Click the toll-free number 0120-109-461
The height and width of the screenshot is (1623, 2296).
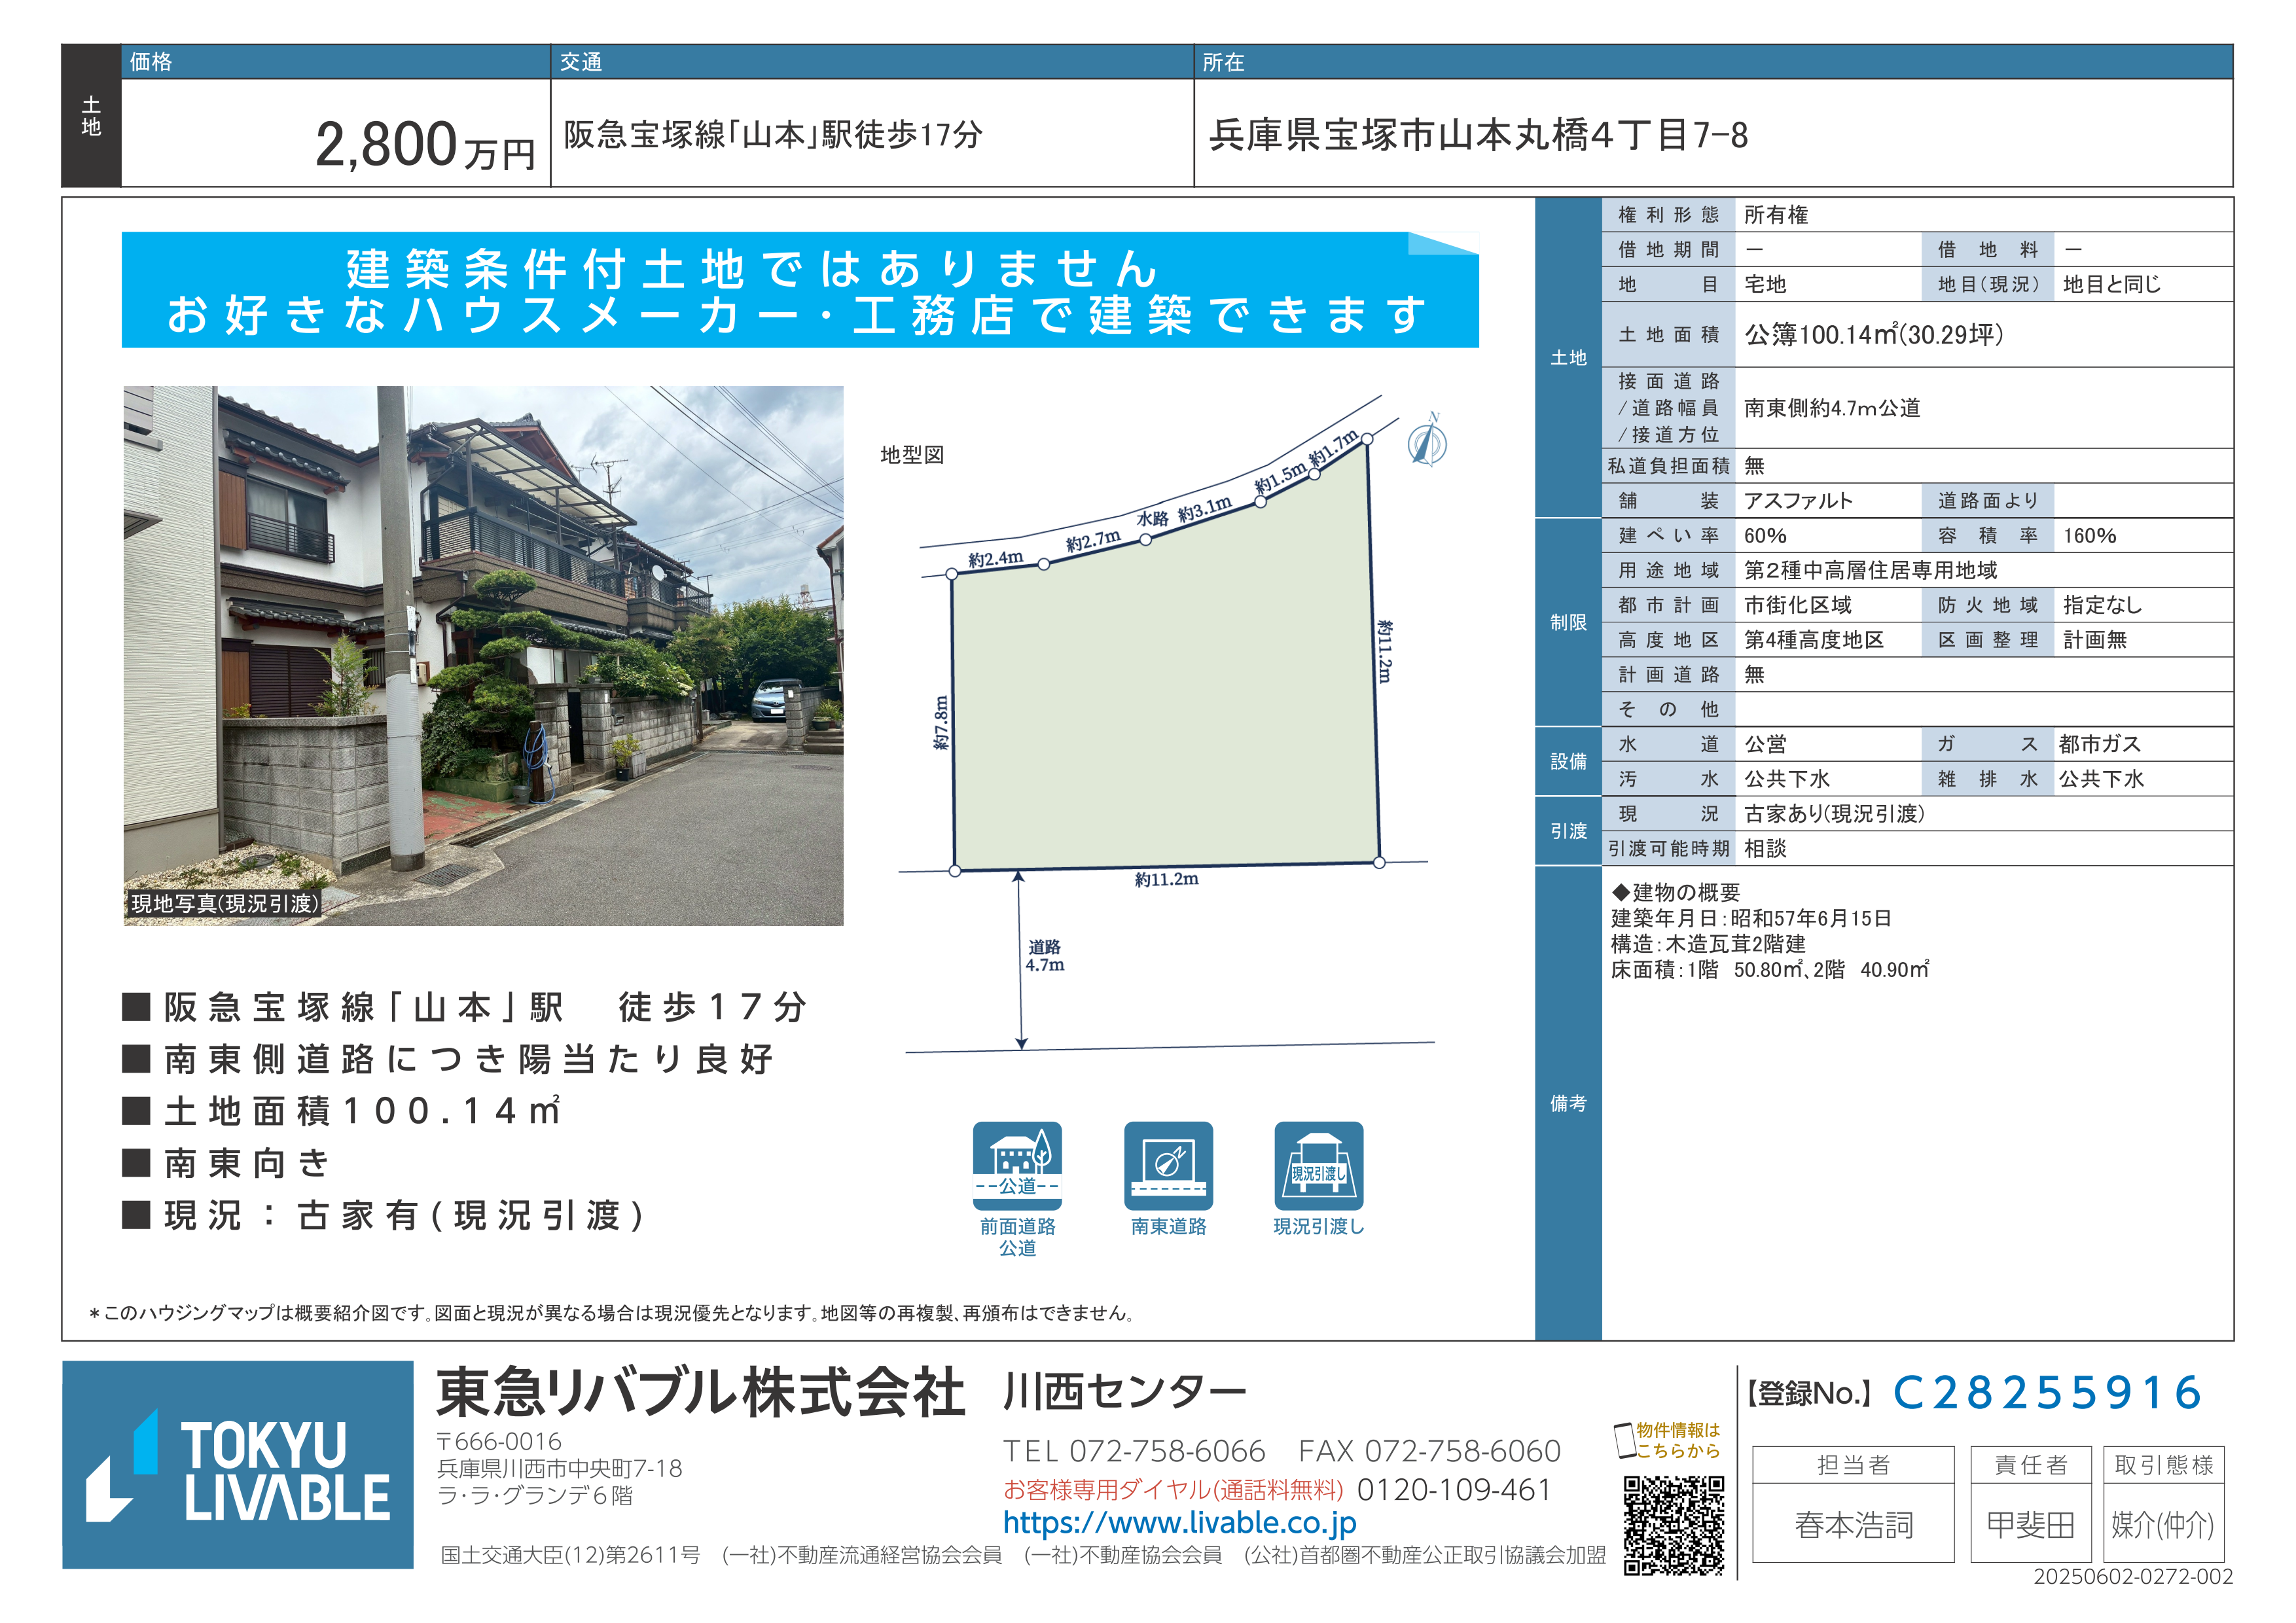pyautogui.click(x=1453, y=1490)
